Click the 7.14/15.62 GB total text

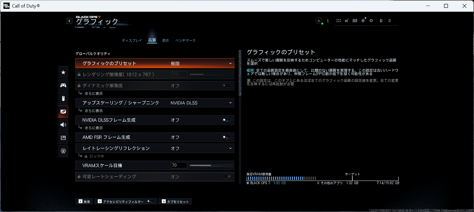point(388,183)
